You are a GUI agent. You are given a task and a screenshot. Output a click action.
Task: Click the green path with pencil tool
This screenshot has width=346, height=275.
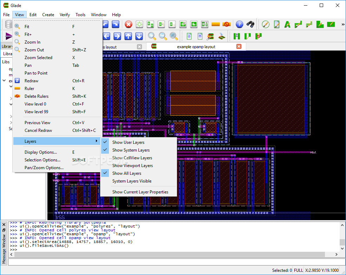(298, 24)
